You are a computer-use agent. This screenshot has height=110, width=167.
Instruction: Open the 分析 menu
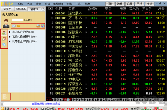(x=48, y=4)
